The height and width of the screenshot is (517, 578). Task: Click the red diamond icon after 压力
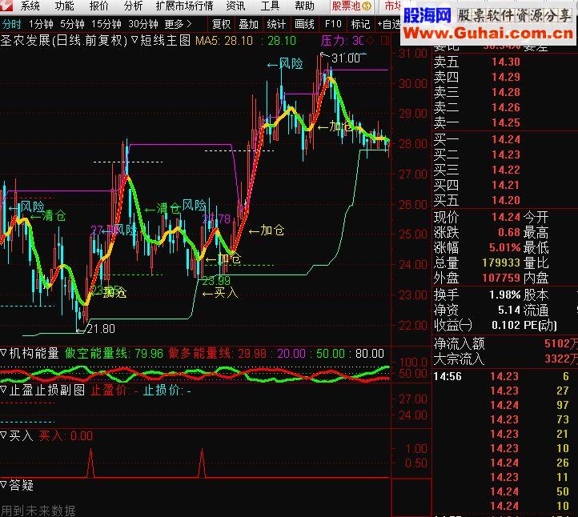[371, 40]
